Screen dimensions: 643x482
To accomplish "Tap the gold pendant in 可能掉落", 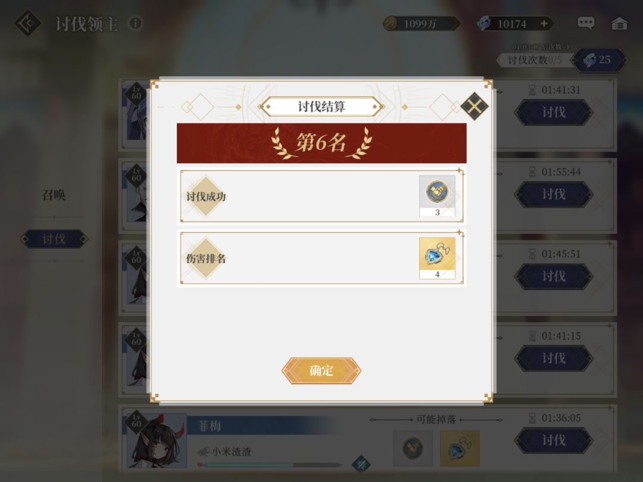I will [x=460, y=449].
